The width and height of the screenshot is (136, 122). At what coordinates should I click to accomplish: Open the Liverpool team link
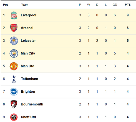click(28, 15)
